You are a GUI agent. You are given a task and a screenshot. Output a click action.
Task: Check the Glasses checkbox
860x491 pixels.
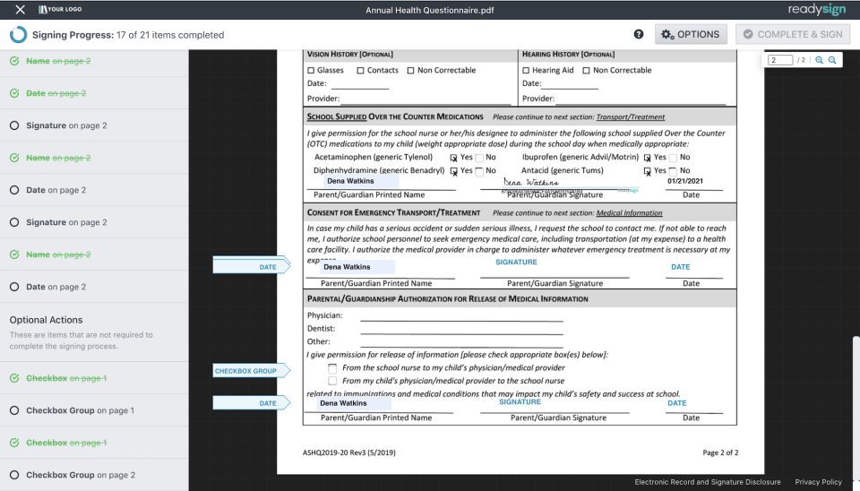click(311, 70)
